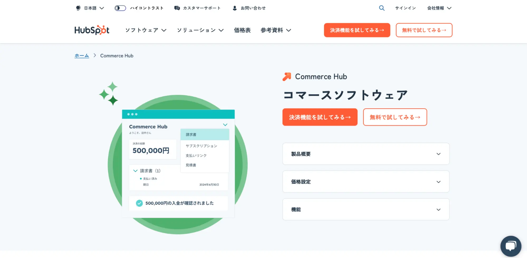The image size is (527, 258).
Task: Click the globe language icon
Action: pos(78,8)
